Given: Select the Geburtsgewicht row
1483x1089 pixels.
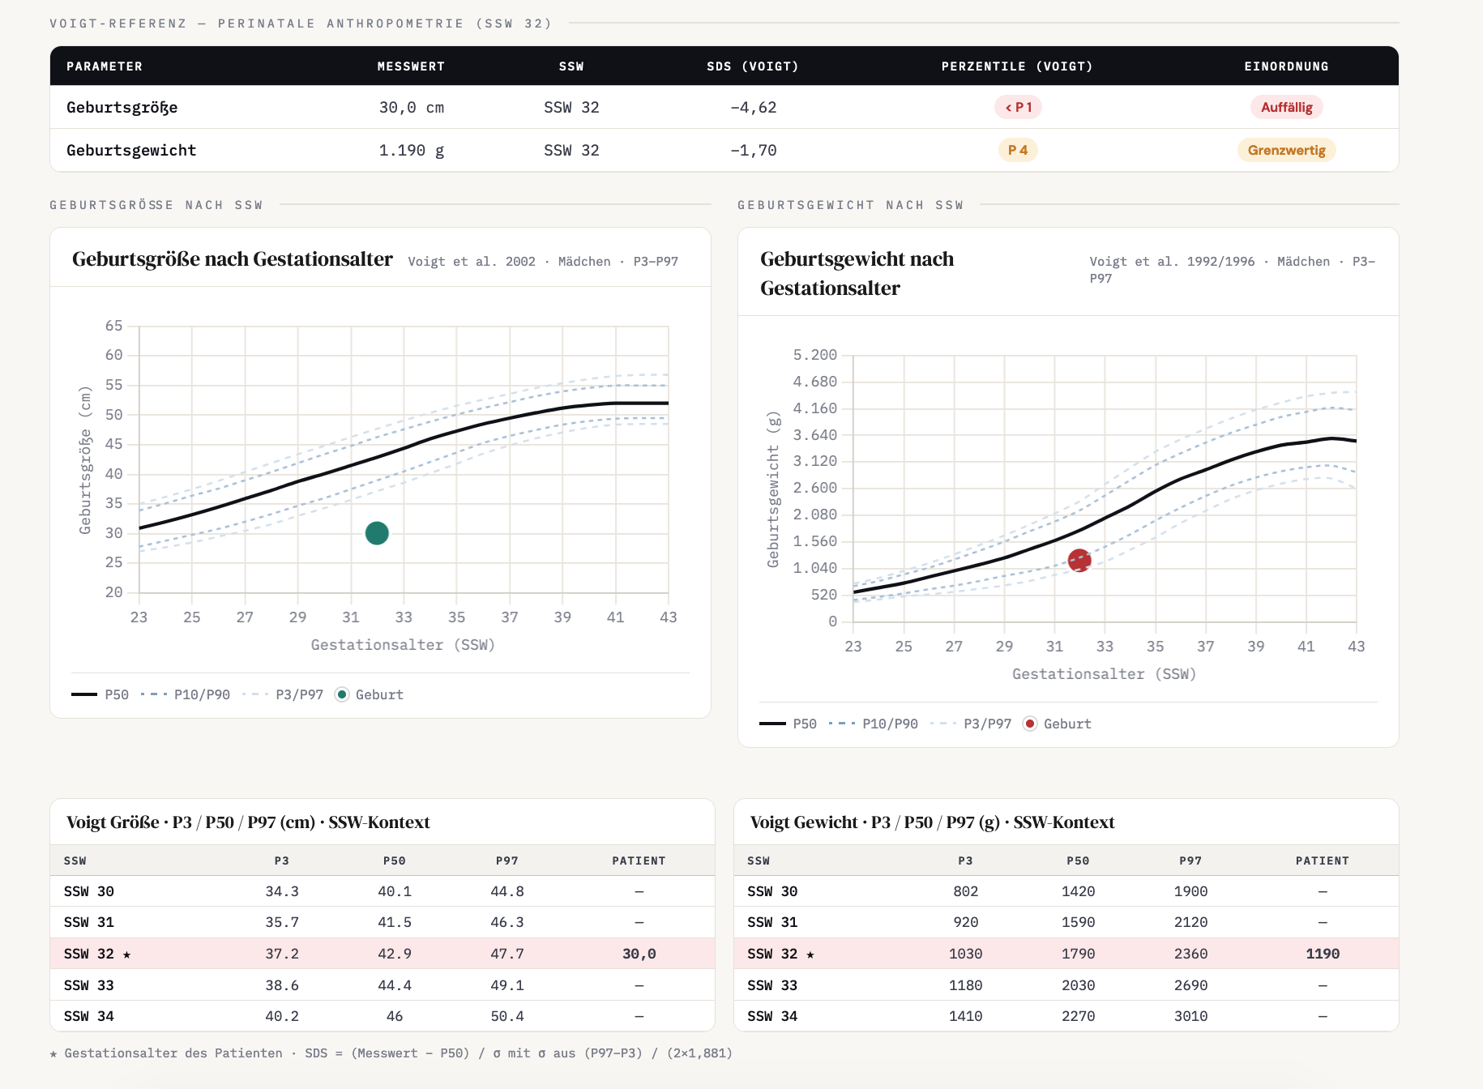Looking at the screenshot, I should [724, 150].
